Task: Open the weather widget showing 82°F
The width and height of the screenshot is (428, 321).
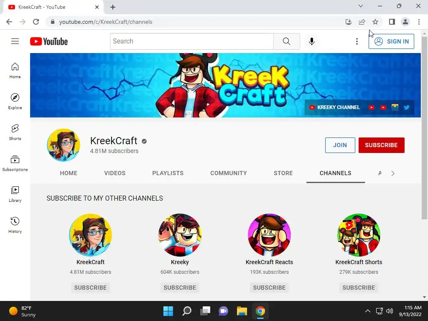Action: click(x=23, y=311)
